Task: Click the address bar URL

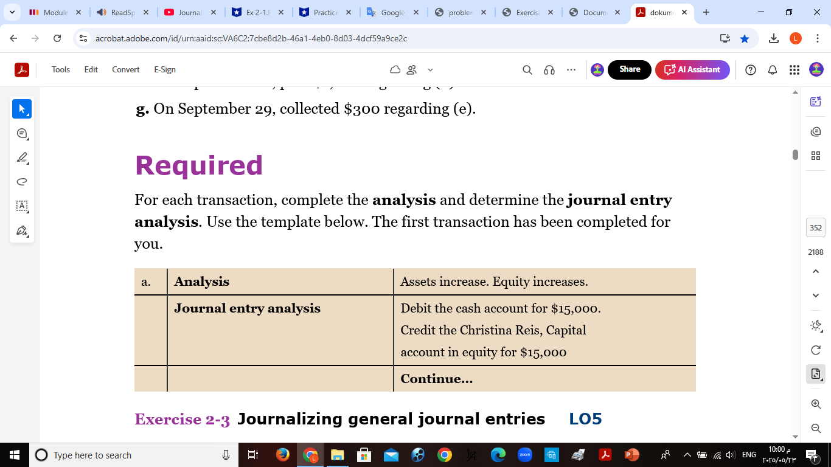Action: 251,38
